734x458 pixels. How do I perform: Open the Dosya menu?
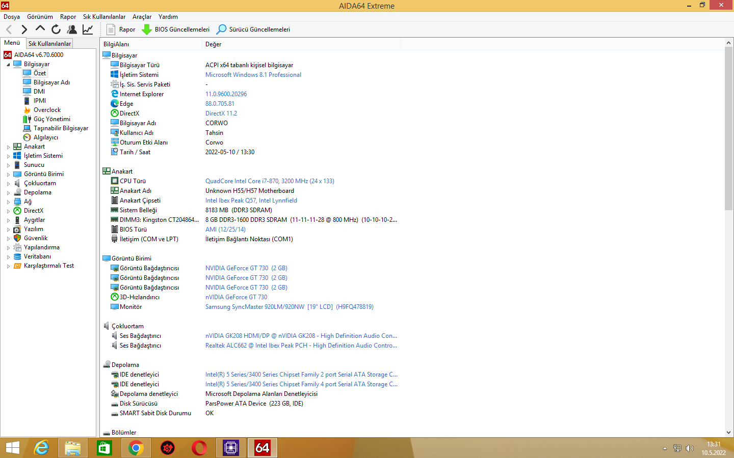point(12,17)
